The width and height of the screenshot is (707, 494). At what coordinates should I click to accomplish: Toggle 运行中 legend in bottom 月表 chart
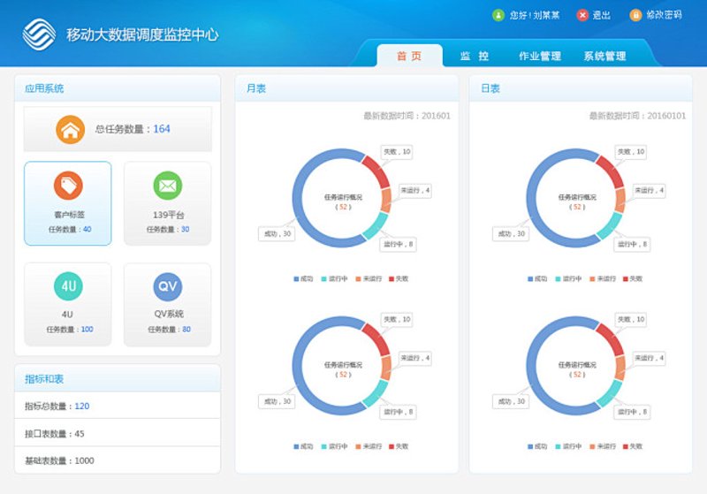[334, 446]
